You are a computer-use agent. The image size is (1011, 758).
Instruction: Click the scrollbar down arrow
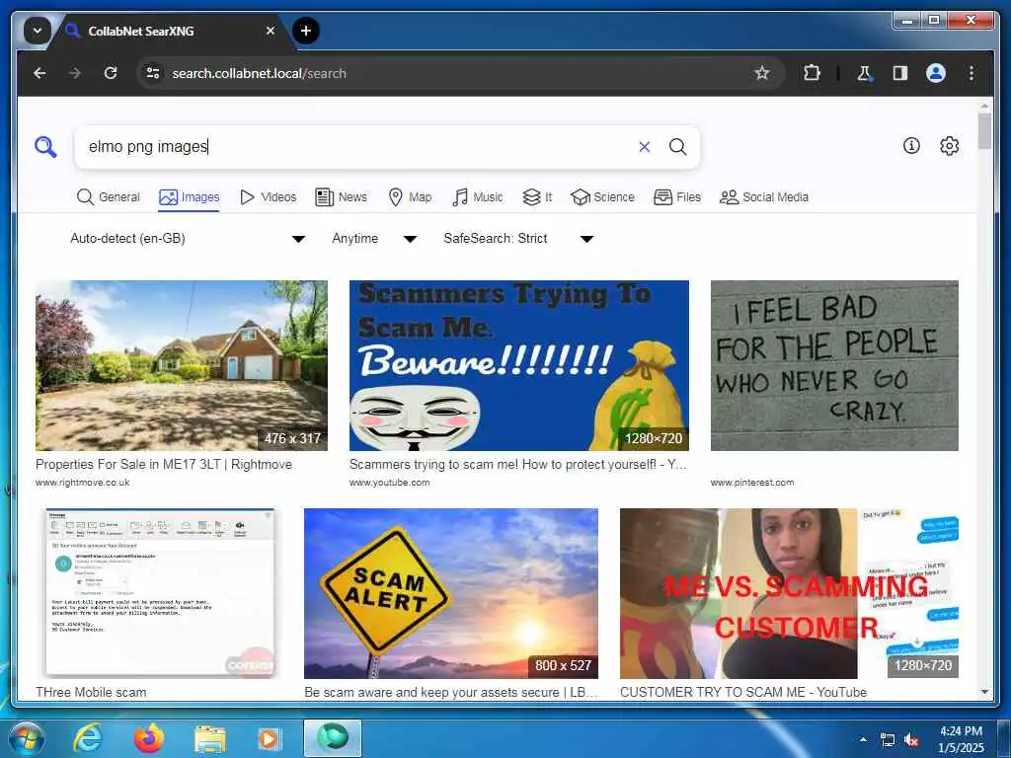[984, 692]
